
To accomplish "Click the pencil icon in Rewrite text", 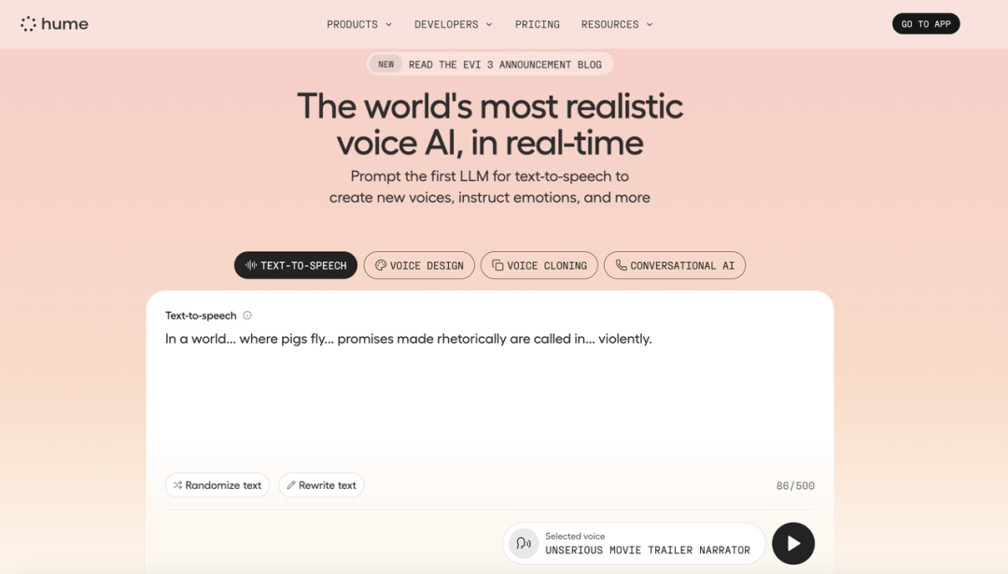I will [x=291, y=485].
